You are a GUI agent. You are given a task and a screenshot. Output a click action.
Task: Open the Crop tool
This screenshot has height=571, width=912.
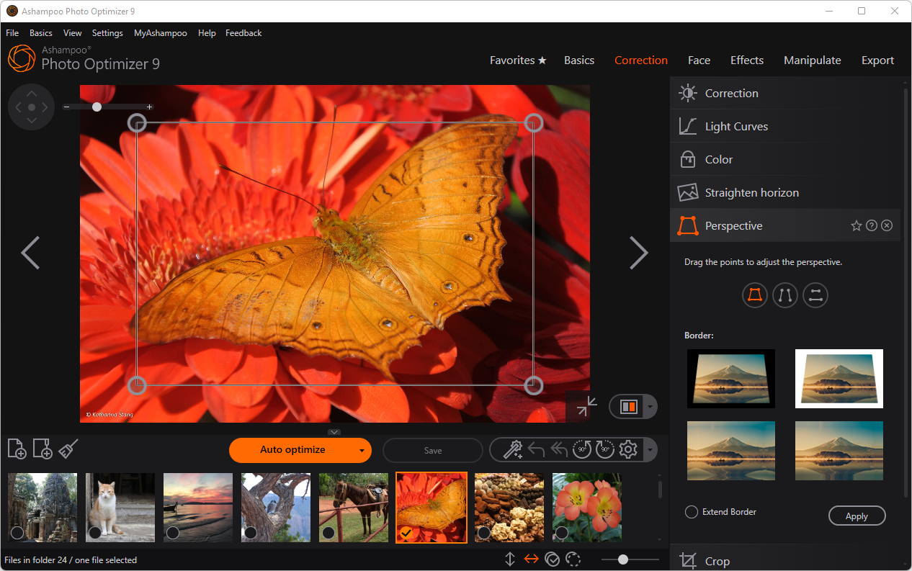[716, 560]
